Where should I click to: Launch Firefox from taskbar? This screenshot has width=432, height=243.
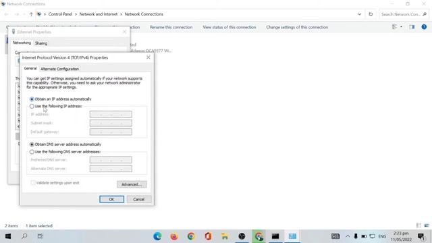pos(174,236)
